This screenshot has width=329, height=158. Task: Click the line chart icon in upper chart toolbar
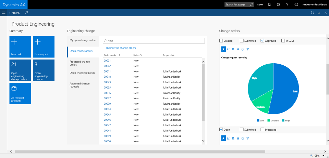pyautogui.click(x=228, y=49)
